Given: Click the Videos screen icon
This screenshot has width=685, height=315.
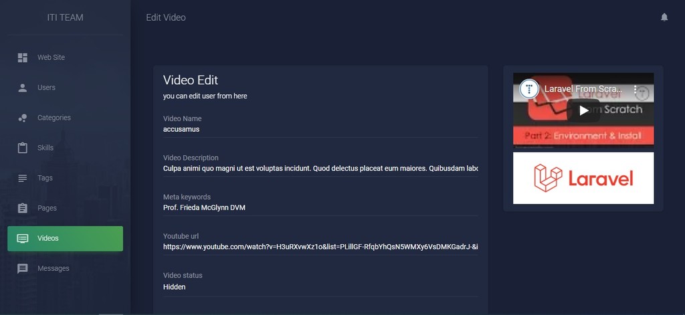Looking at the screenshot, I should tap(22, 239).
